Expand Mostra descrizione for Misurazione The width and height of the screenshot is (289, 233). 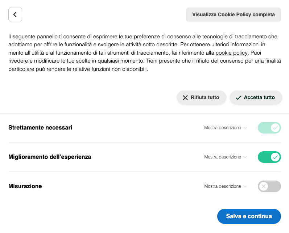tap(223, 186)
